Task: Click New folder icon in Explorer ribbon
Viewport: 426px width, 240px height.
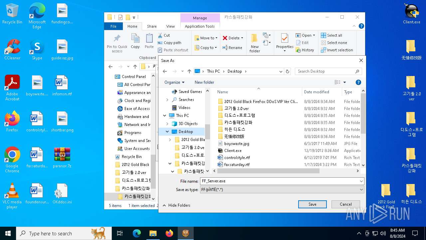Action: click(x=255, y=43)
